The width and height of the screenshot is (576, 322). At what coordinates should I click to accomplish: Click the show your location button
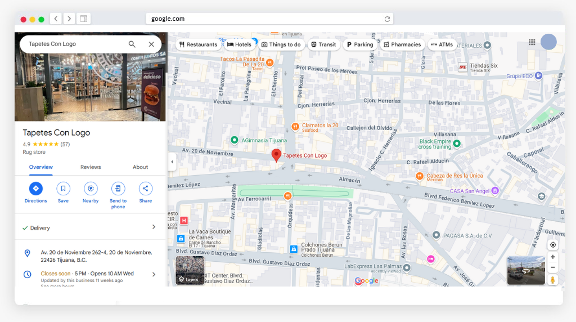coord(552,245)
